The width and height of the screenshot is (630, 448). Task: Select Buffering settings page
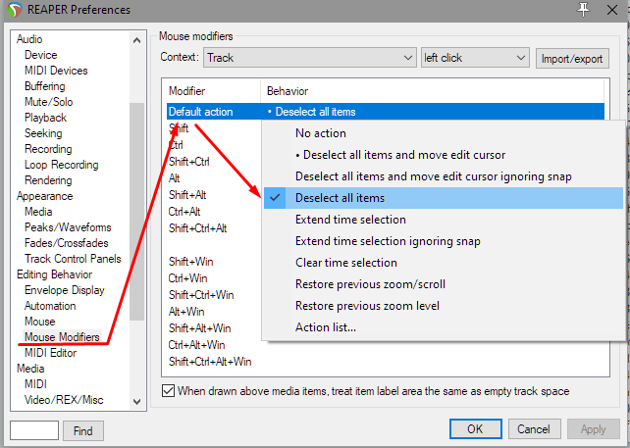44,86
